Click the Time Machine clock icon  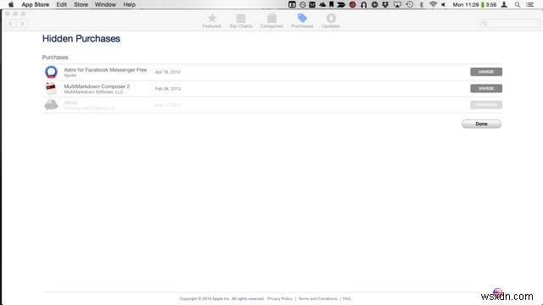pyautogui.click(x=410, y=4)
